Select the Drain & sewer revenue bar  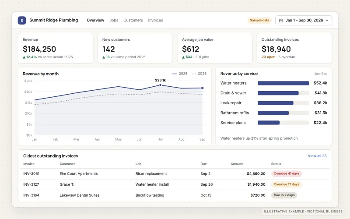click(x=278, y=93)
